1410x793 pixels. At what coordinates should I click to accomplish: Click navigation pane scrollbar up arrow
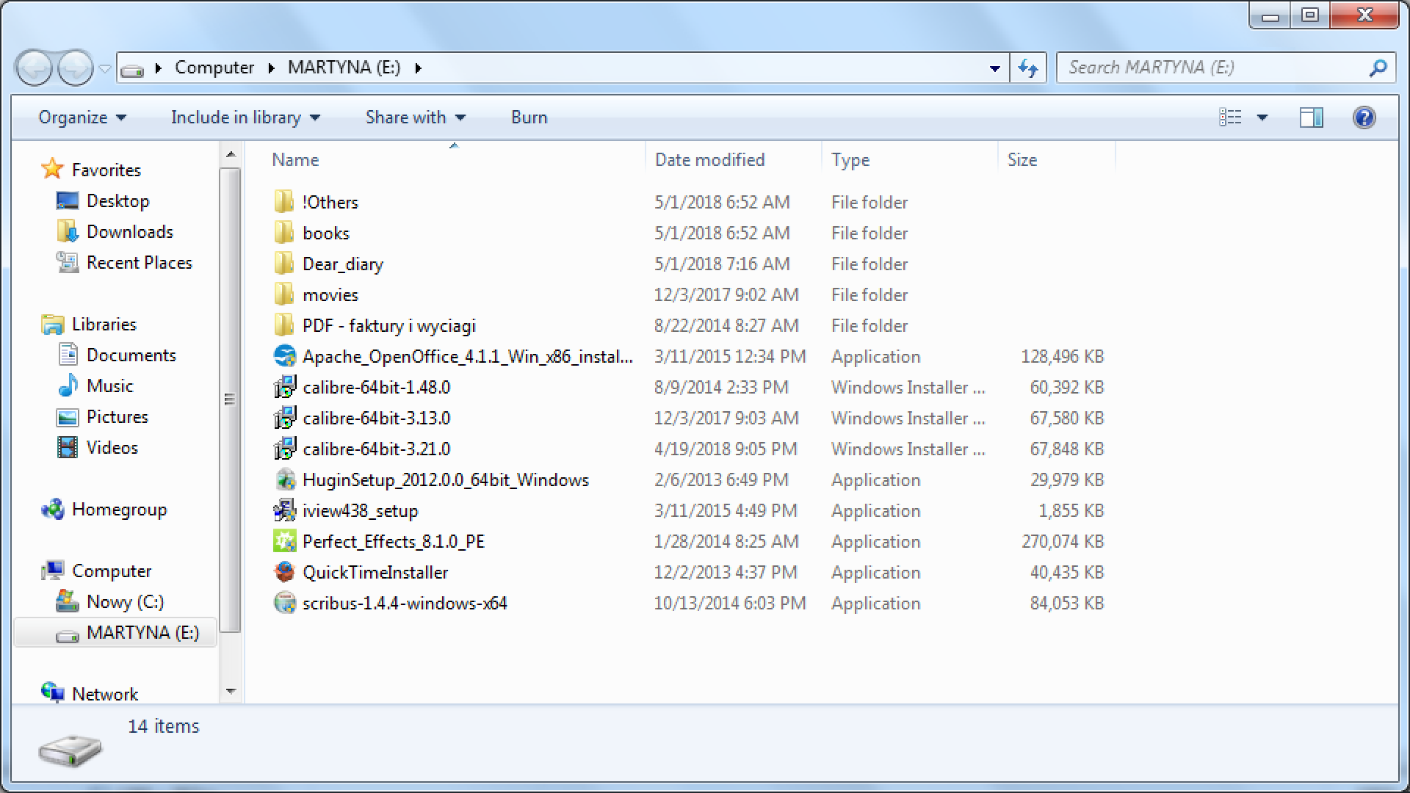tap(231, 155)
